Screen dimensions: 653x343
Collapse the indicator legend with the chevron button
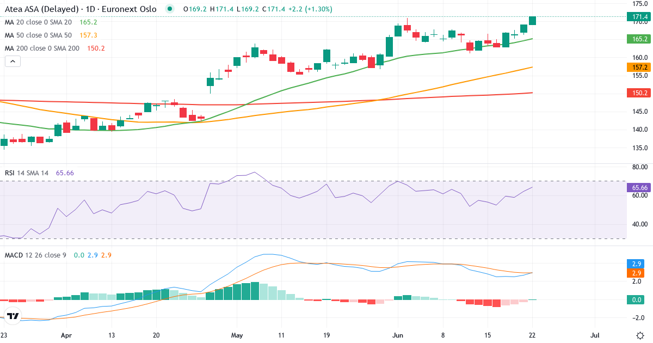pyautogui.click(x=13, y=62)
